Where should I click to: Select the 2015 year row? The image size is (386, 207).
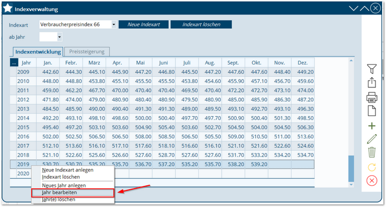pos(162,127)
